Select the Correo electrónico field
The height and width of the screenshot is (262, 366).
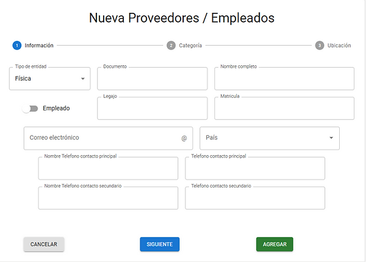pyautogui.click(x=109, y=138)
